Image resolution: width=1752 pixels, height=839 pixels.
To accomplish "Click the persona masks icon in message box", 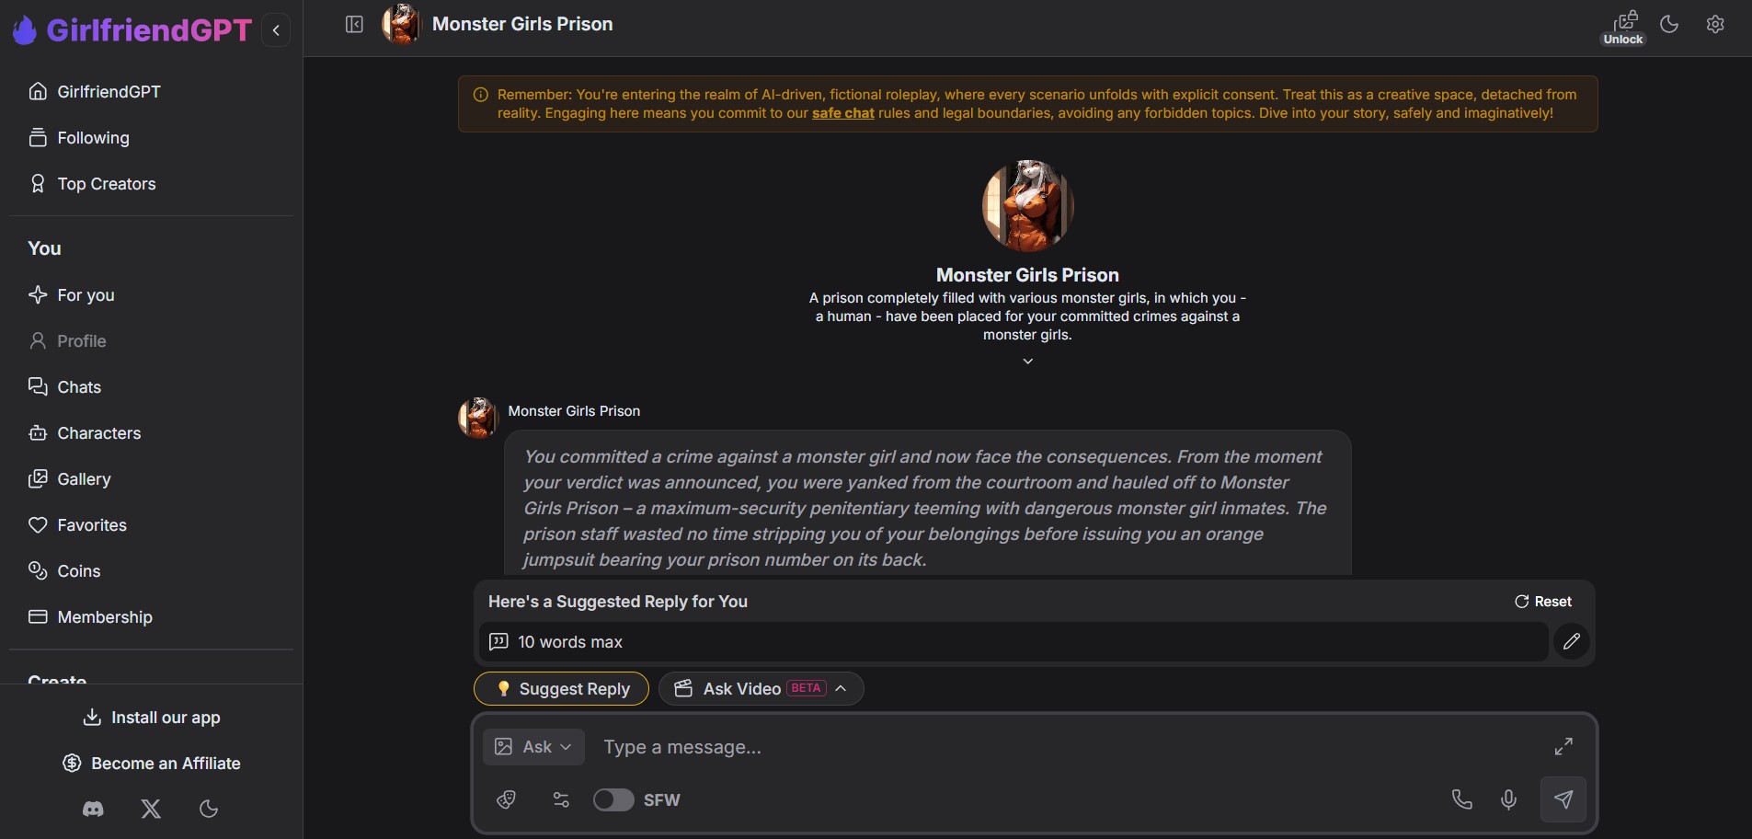I will pos(506,800).
